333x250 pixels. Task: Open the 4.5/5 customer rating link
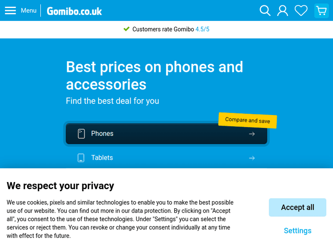pyautogui.click(x=202, y=29)
